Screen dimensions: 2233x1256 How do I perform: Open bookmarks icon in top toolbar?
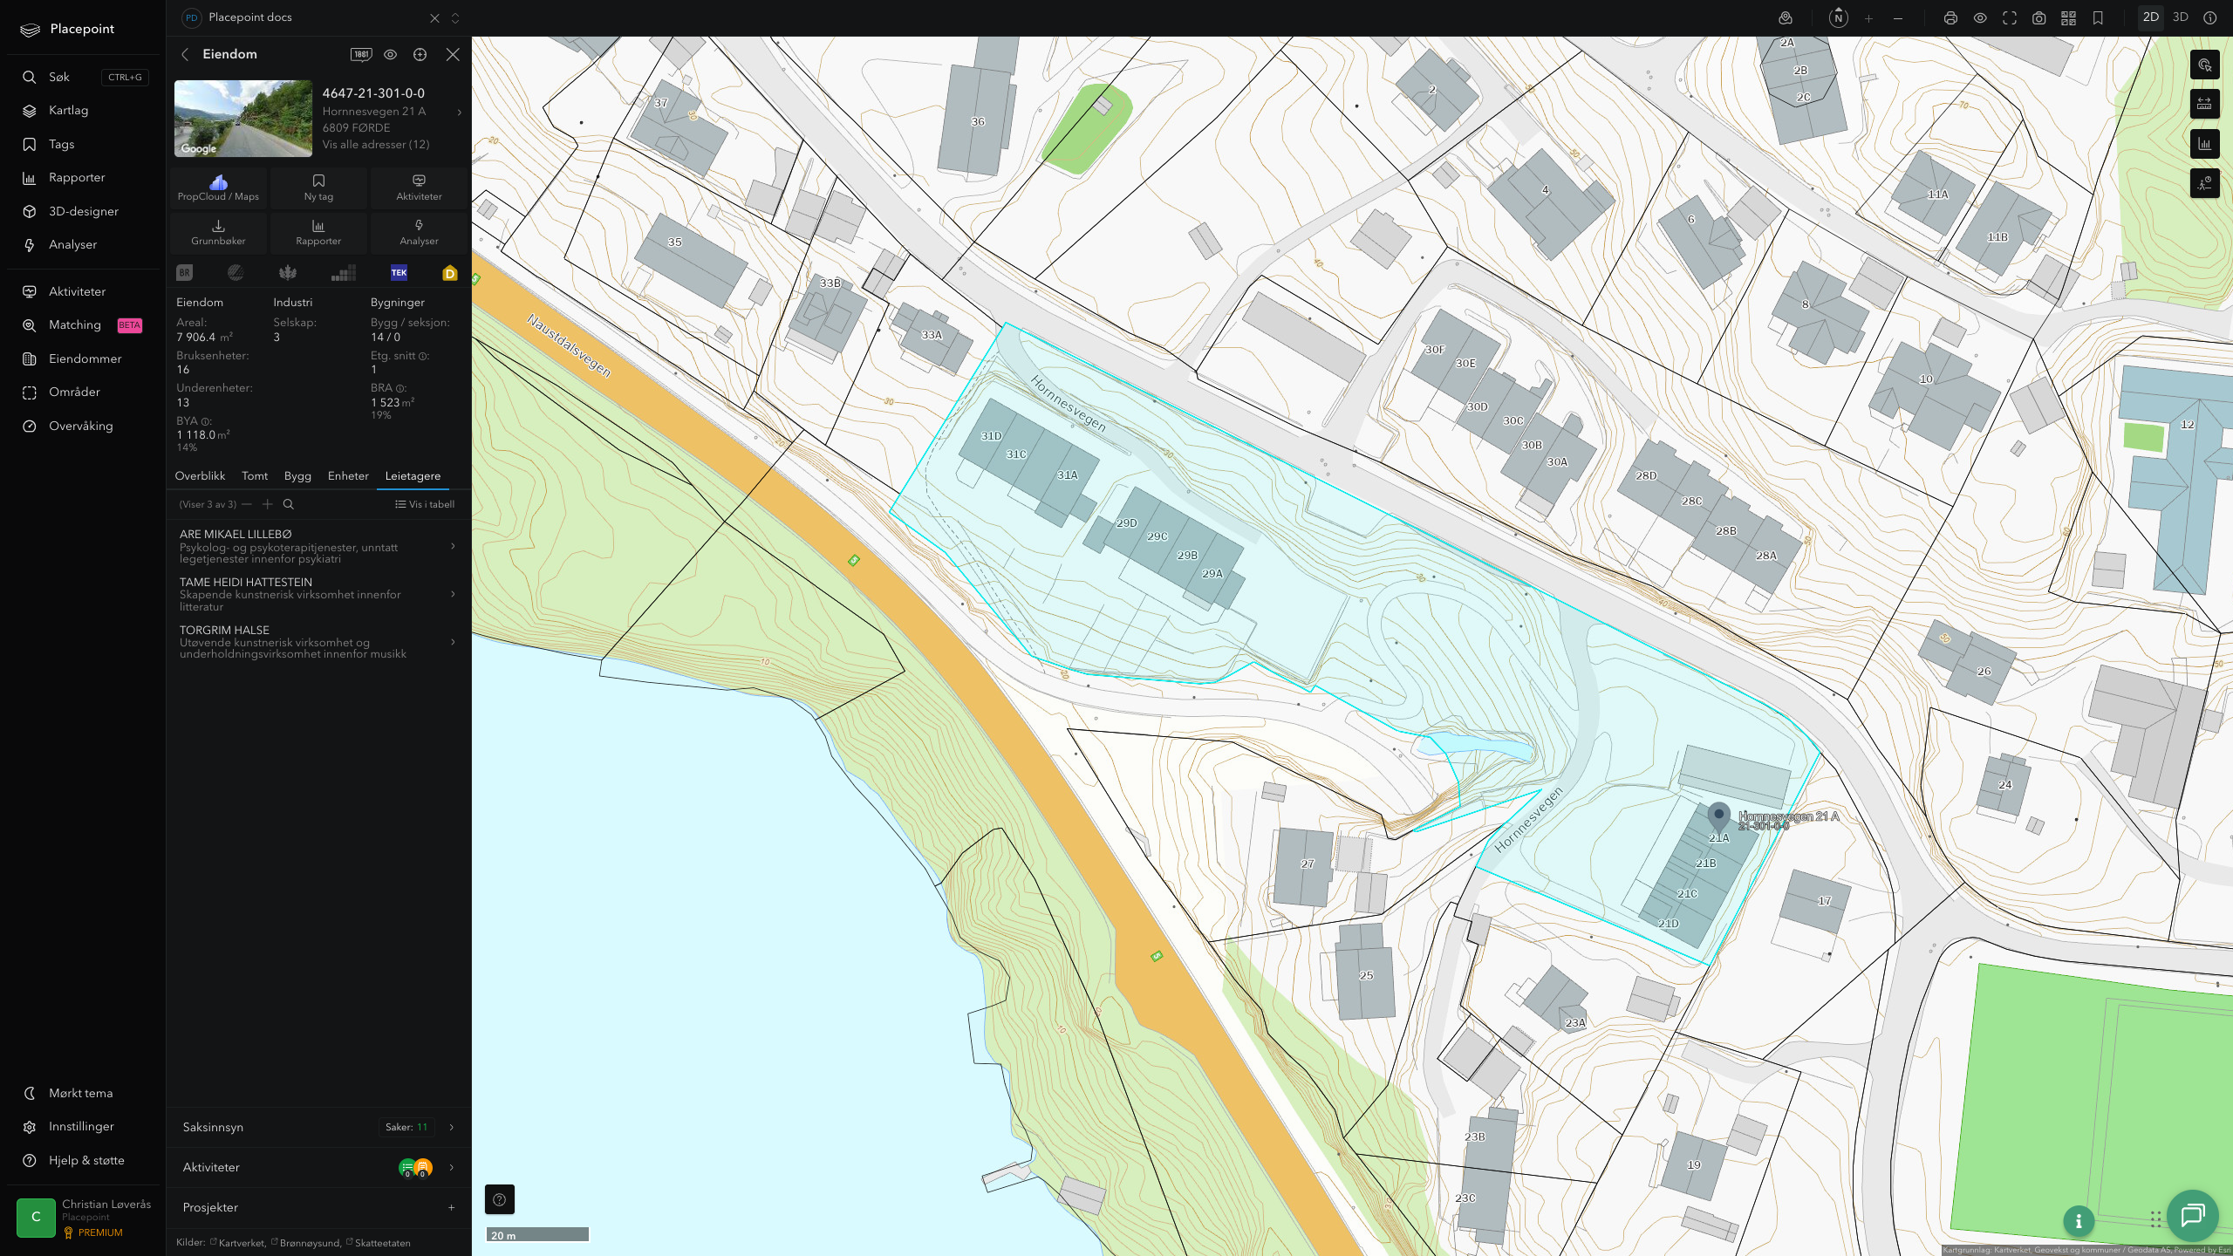pos(2098,17)
